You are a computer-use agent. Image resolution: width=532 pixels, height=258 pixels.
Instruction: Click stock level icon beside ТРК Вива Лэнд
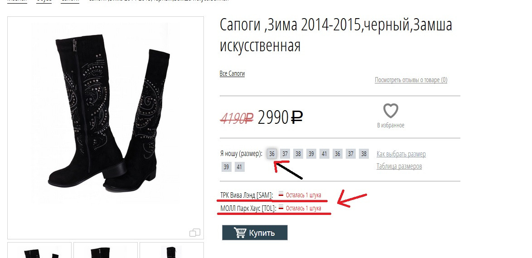281,194
